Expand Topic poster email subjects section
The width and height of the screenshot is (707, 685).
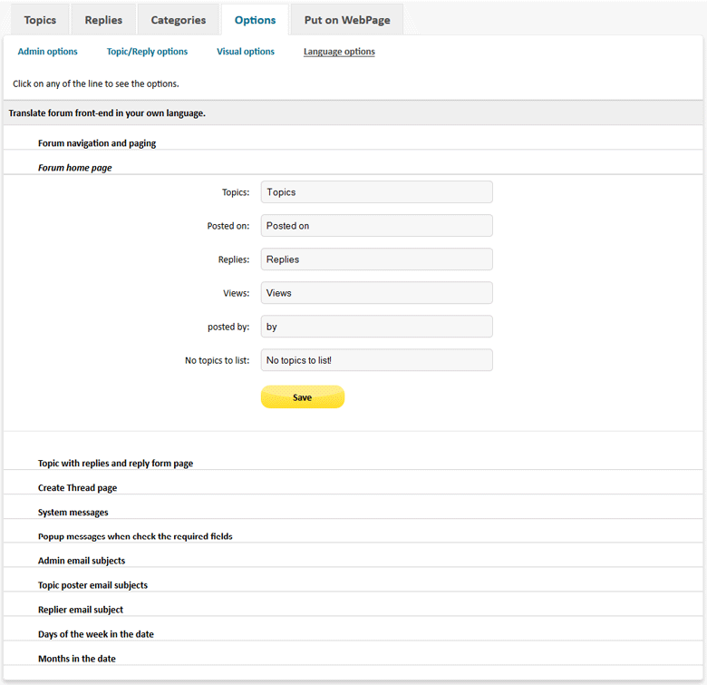(x=92, y=585)
